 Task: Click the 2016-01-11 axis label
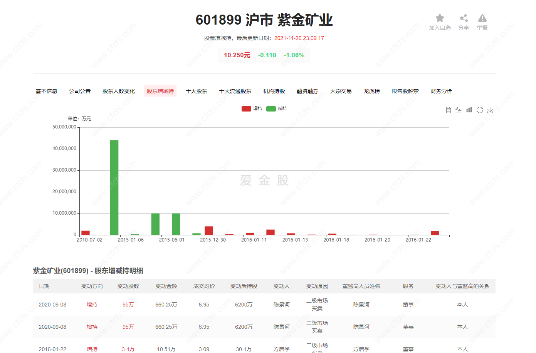click(254, 240)
